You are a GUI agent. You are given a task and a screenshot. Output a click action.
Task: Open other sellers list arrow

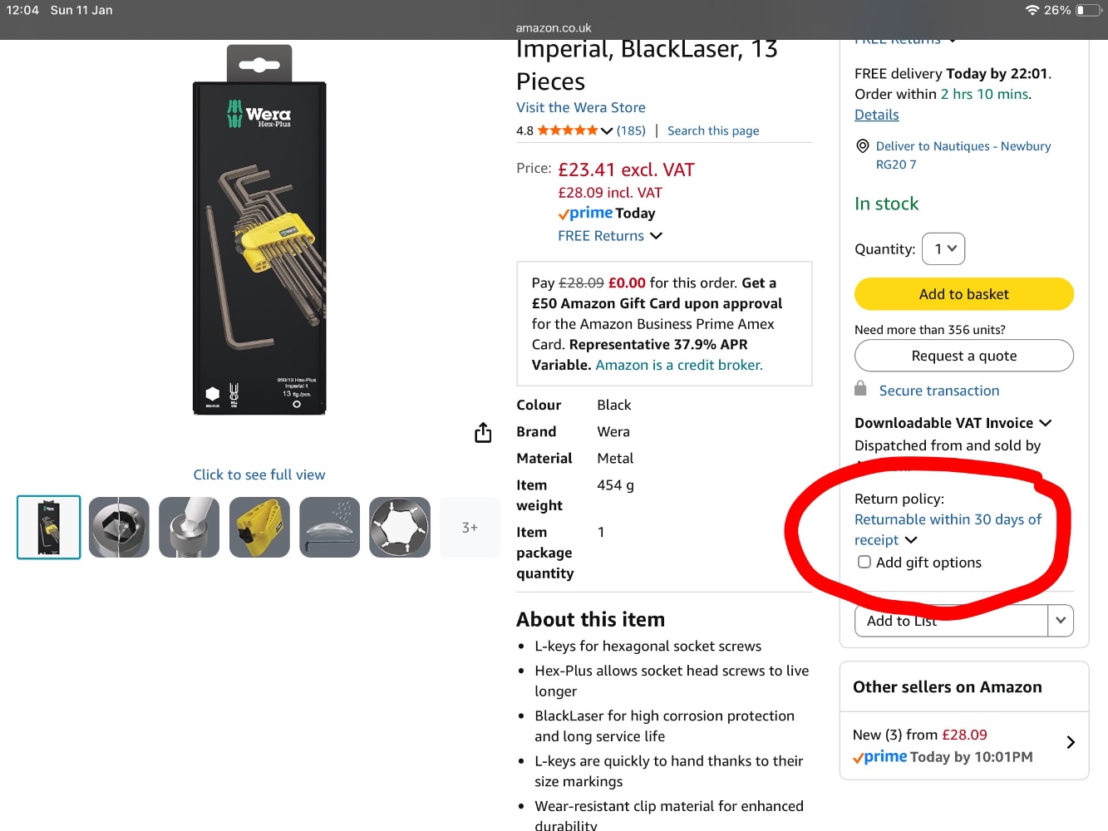click(x=1071, y=742)
